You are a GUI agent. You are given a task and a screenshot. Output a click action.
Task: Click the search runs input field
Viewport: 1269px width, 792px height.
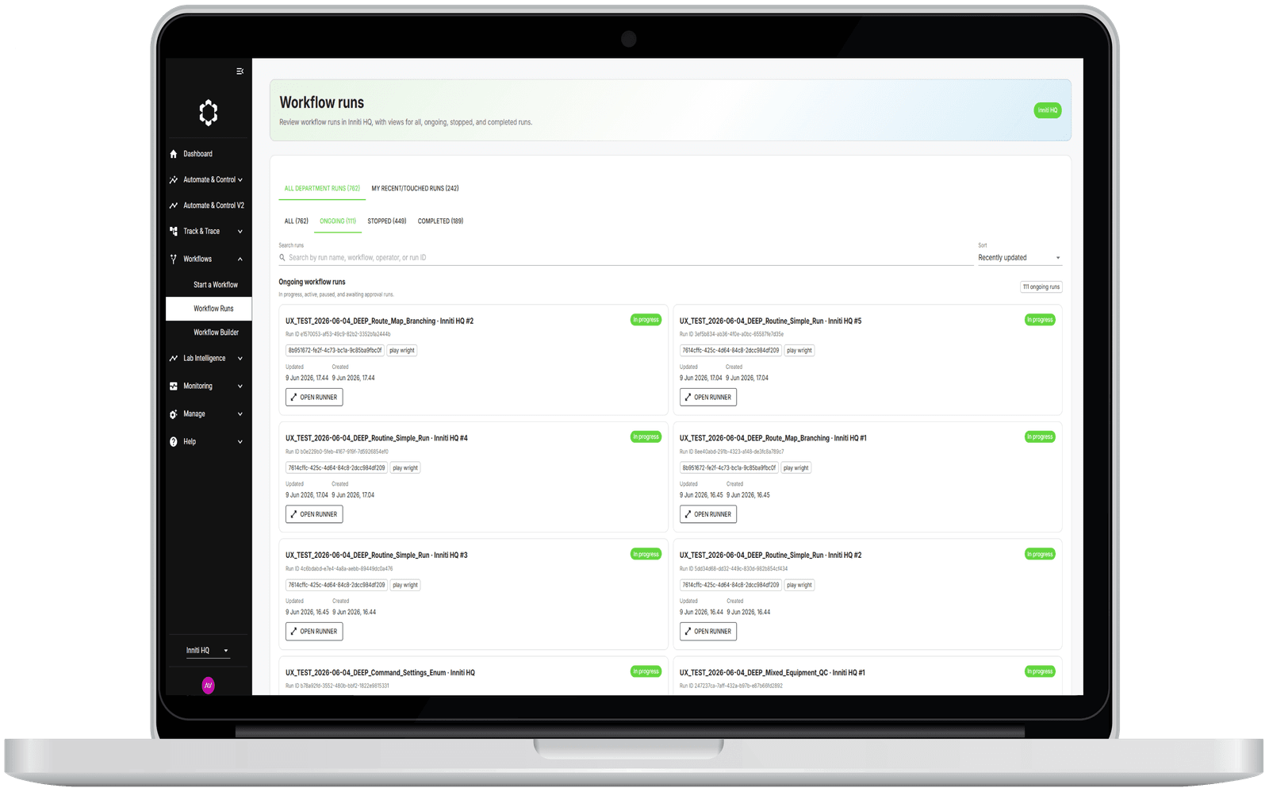pos(626,258)
